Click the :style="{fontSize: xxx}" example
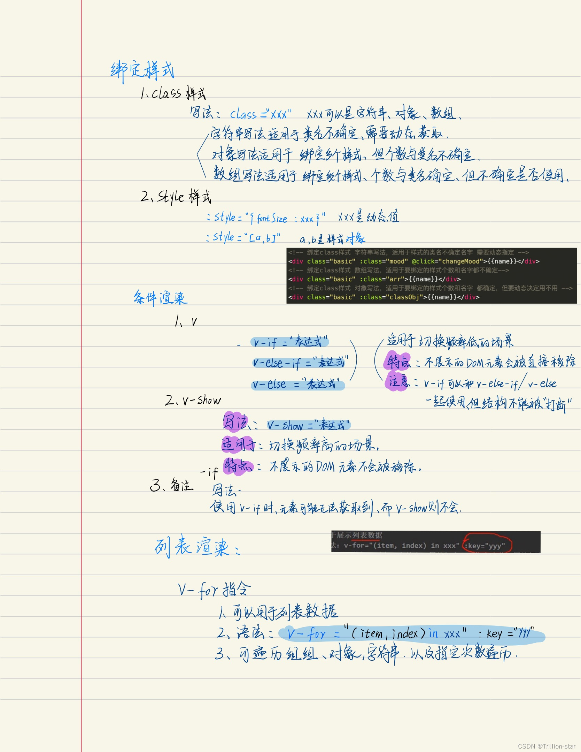581x752 pixels. coord(266,218)
